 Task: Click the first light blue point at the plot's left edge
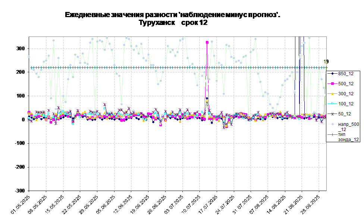point(29,57)
